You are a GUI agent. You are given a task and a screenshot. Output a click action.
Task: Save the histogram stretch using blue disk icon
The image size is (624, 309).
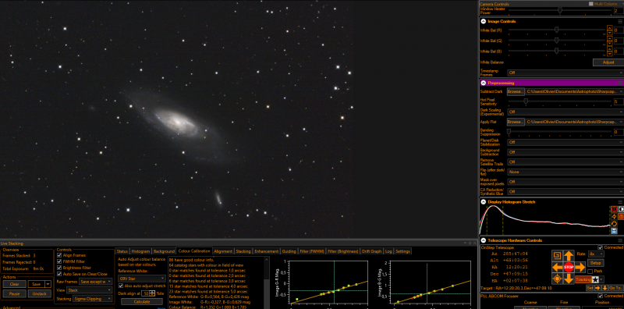[x=615, y=231]
